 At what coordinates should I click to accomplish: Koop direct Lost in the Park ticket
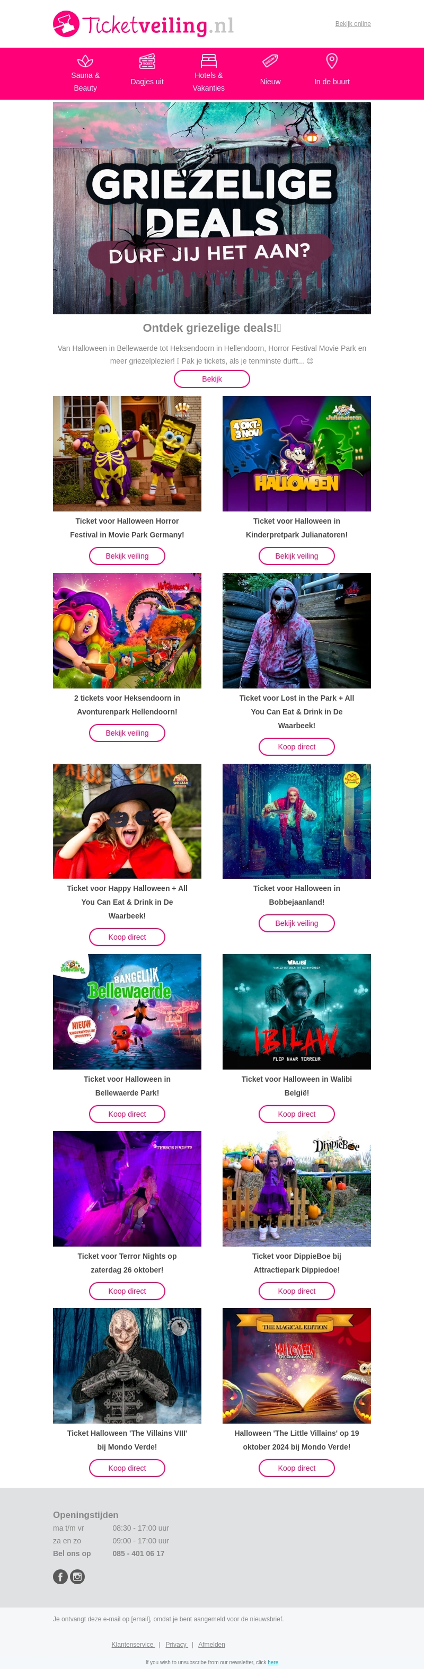pos(297,746)
